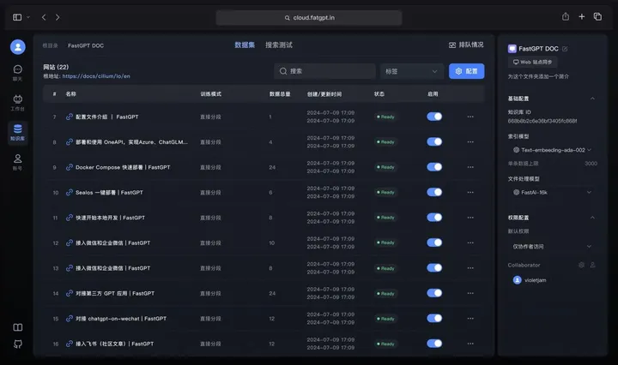Go back with the browser back arrow
Screen dimensions: 618x365
[44, 17]
